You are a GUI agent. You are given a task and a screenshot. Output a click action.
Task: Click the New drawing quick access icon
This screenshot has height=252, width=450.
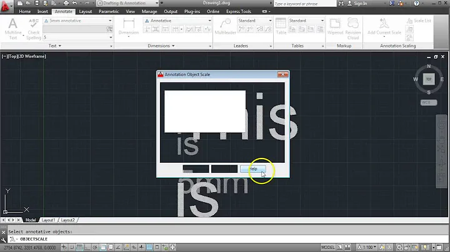20,3
